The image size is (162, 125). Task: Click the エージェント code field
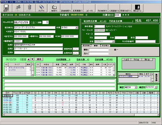100,30
